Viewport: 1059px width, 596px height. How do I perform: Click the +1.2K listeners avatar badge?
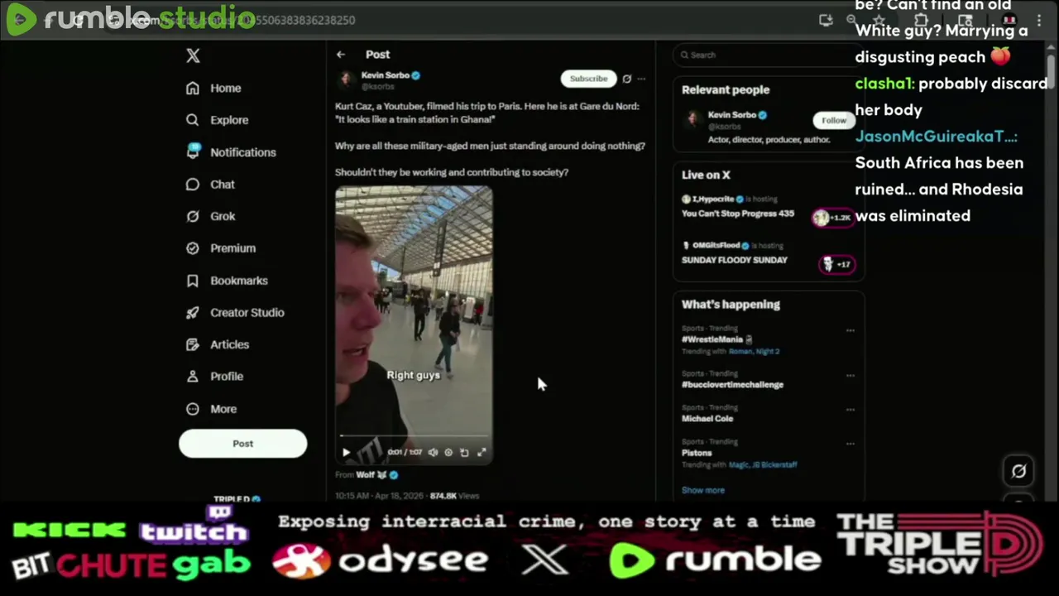pyautogui.click(x=832, y=218)
